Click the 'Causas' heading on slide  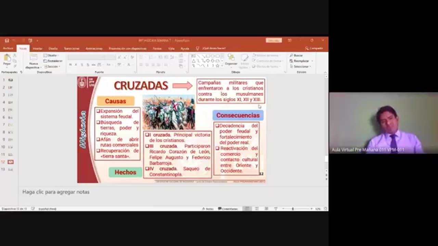[116, 101]
